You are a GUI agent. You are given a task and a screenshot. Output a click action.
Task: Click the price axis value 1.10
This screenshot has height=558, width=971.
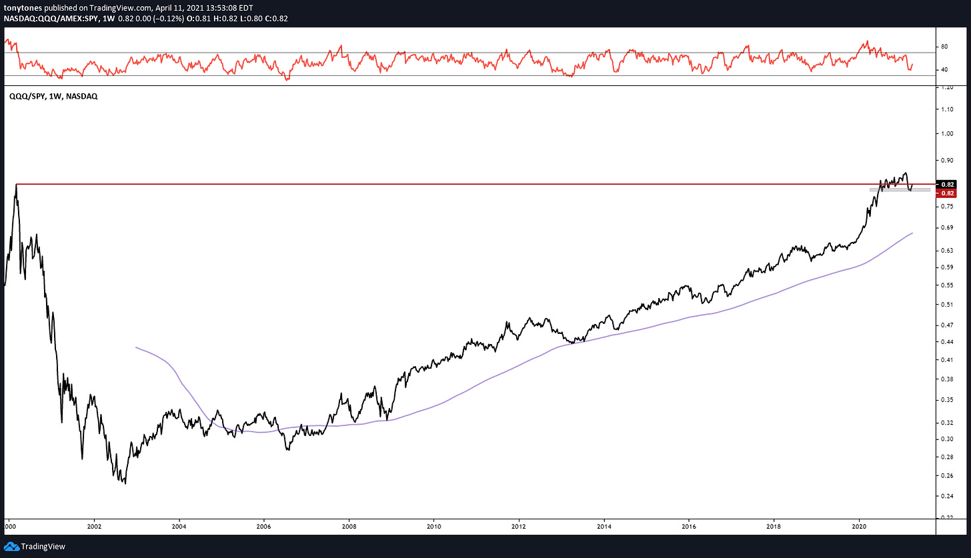click(x=946, y=111)
